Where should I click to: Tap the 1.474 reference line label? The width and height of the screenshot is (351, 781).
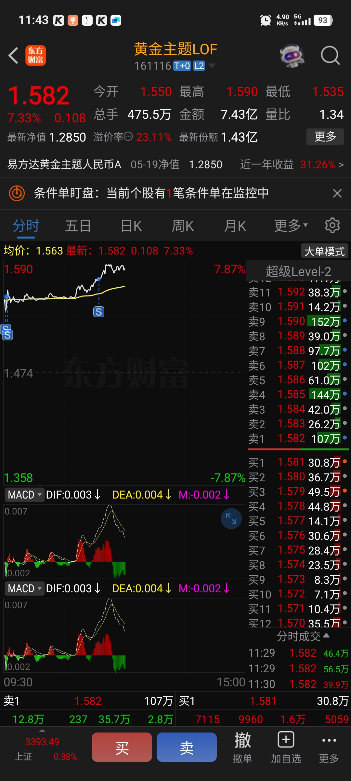(19, 373)
